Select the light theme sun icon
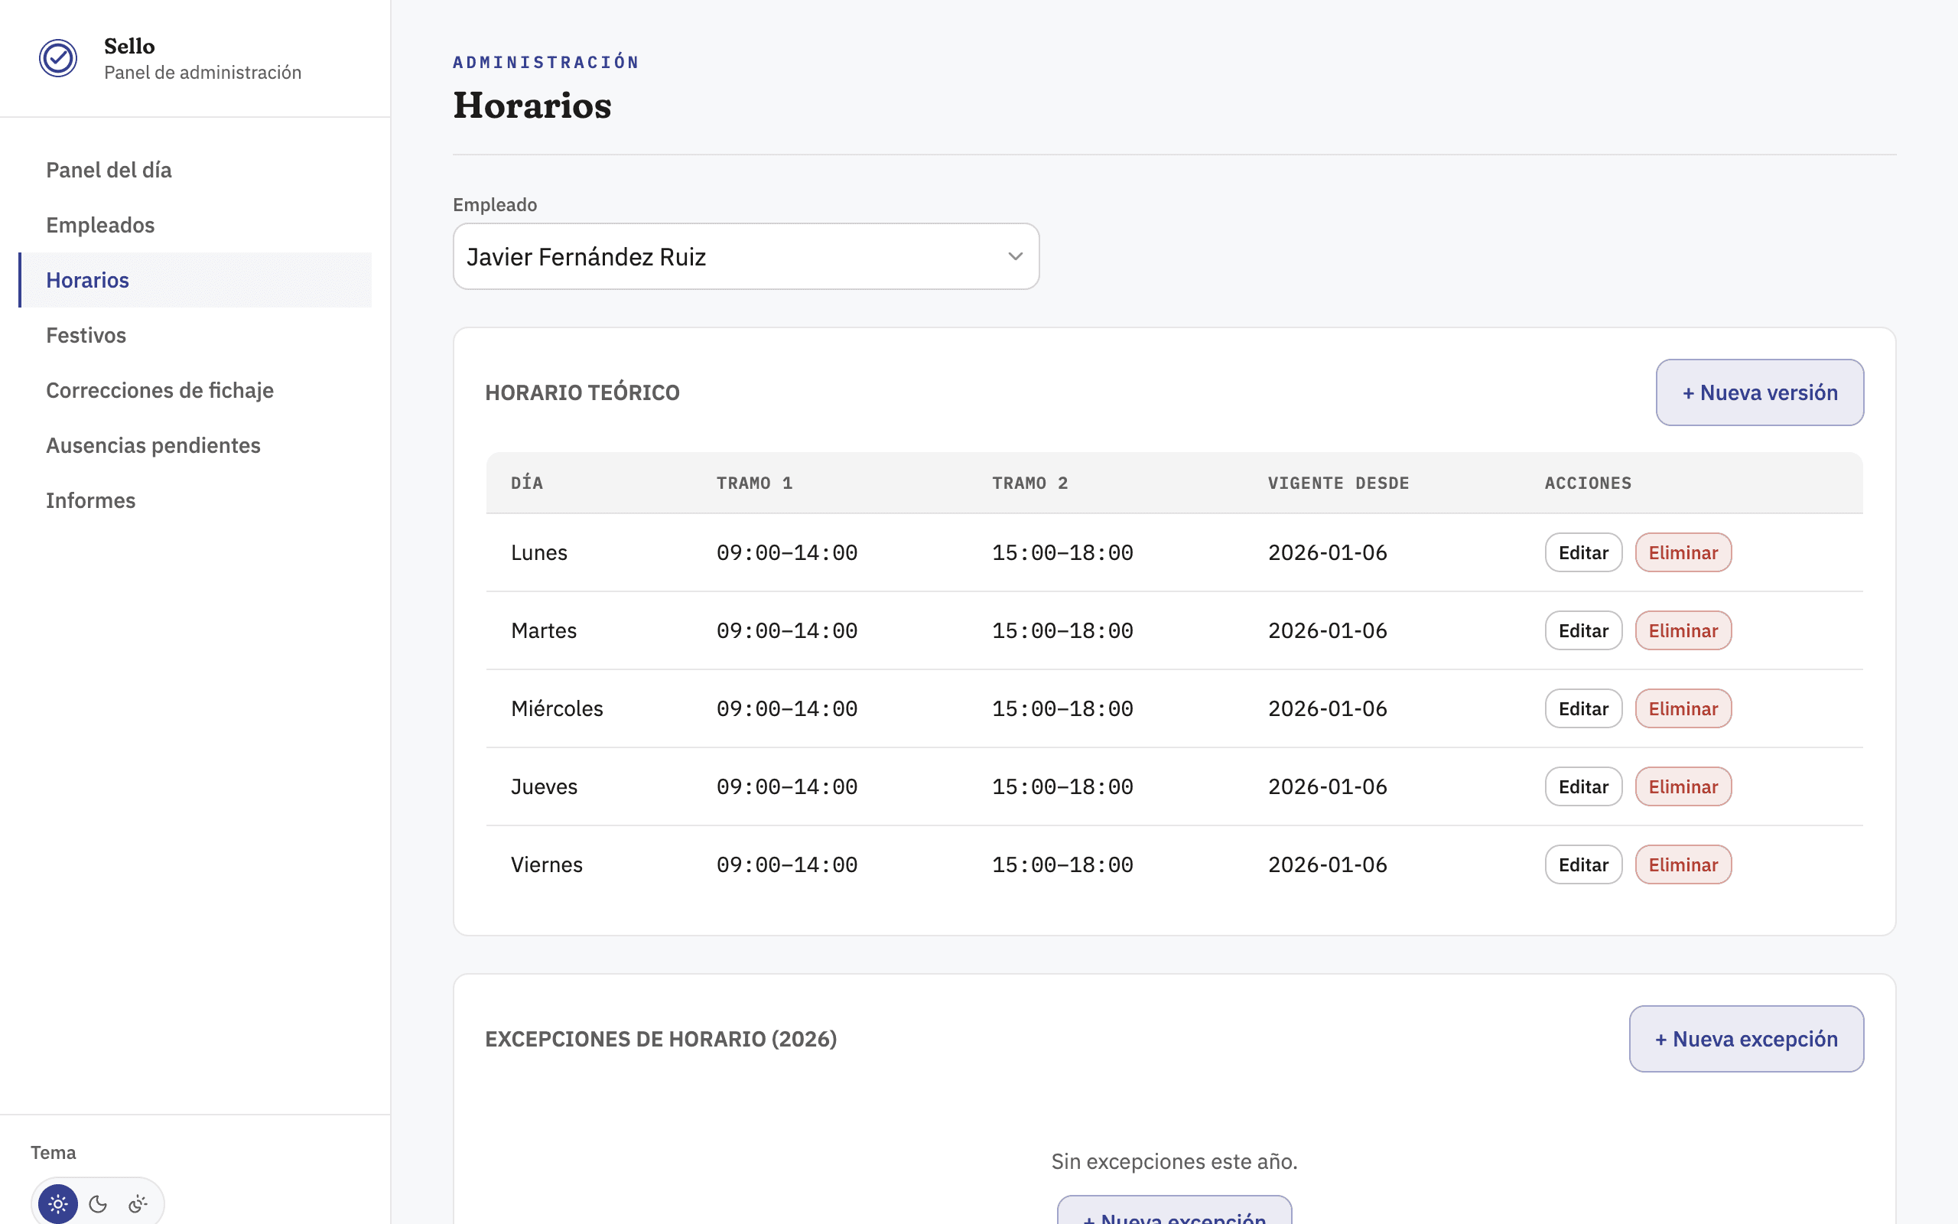1958x1224 pixels. click(58, 1204)
